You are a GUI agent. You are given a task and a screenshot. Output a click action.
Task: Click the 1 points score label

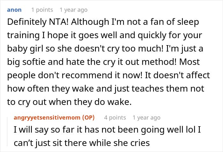(x=42, y=10)
